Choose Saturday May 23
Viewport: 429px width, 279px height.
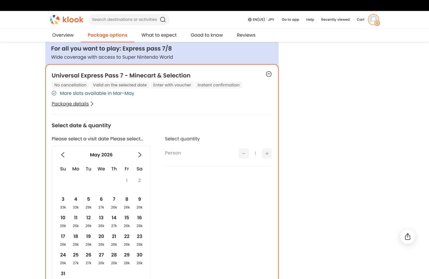point(140,240)
